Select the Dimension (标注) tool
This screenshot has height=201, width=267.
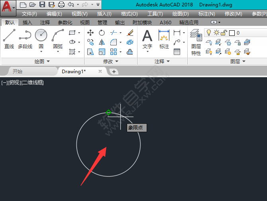coord(164,39)
